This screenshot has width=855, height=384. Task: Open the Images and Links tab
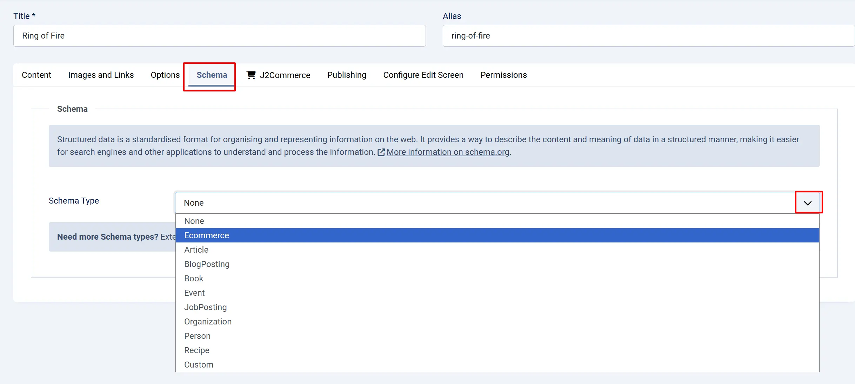101,75
